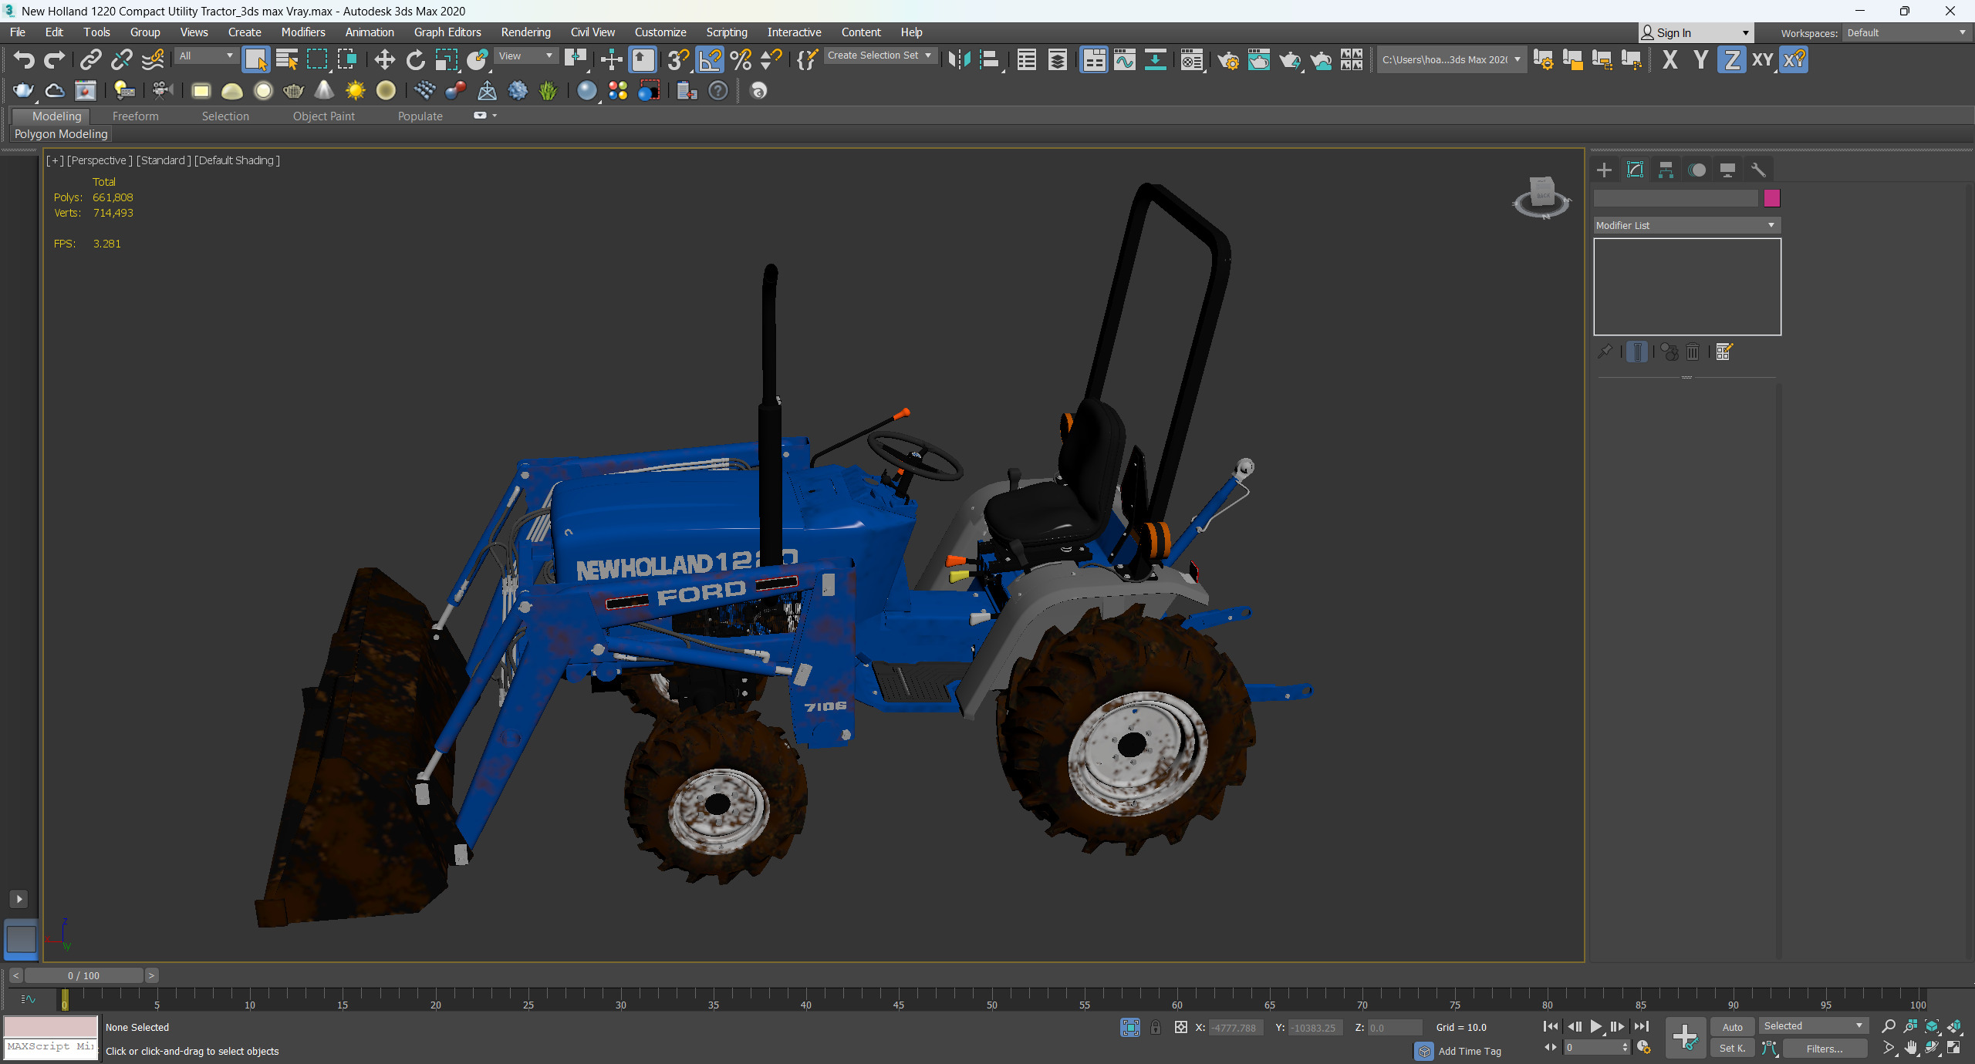The image size is (1975, 1064).
Task: Click the Perspective viewport label
Action: (100, 160)
